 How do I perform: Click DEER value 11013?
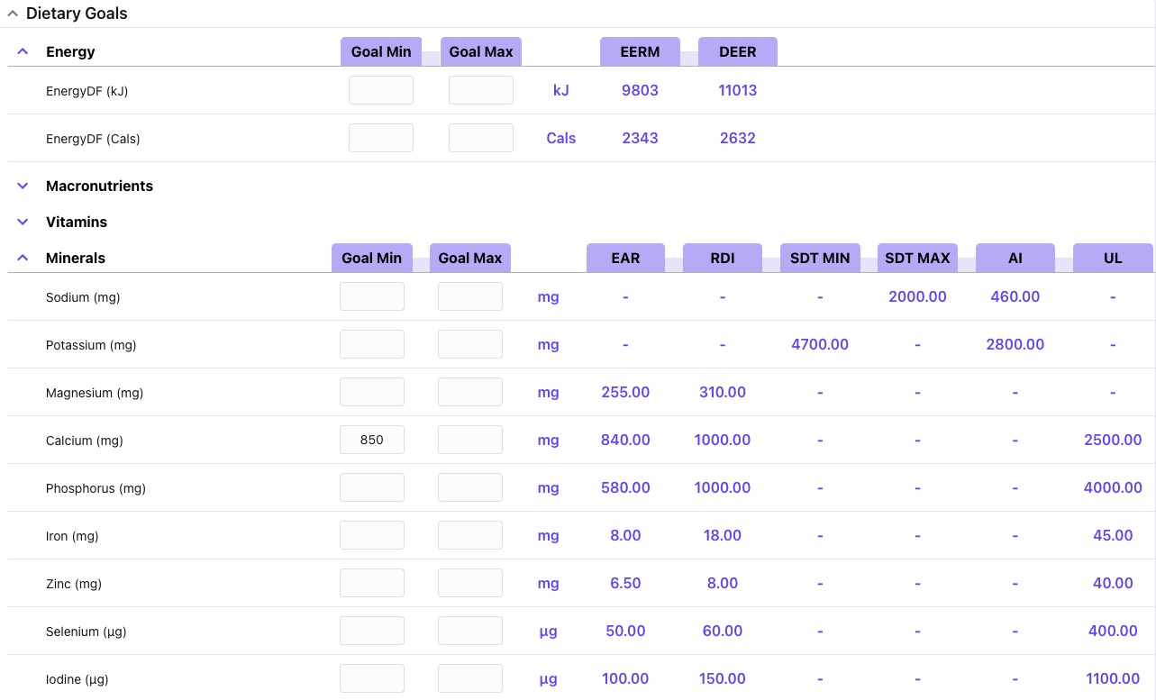coord(738,90)
